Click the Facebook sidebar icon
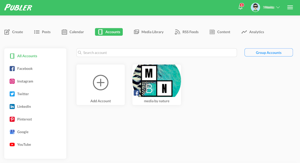The width and height of the screenshot is (300, 163). 12,68
